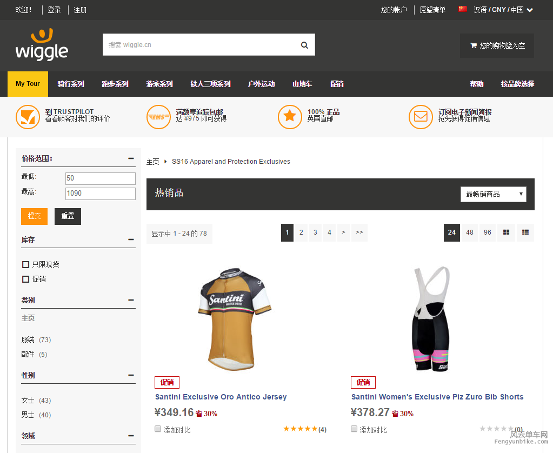Open the My Tour tab
This screenshot has height=453, width=553.
click(28, 84)
